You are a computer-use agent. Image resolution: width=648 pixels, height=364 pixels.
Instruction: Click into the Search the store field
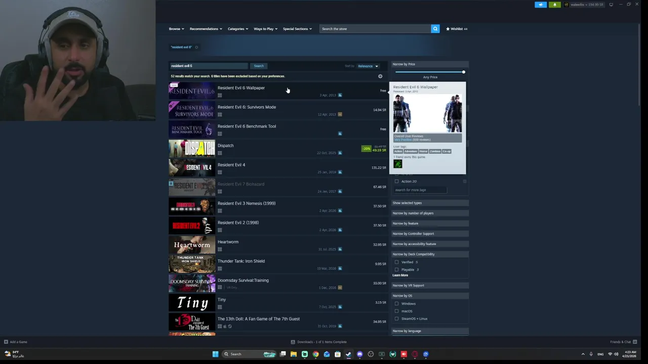click(375, 29)
